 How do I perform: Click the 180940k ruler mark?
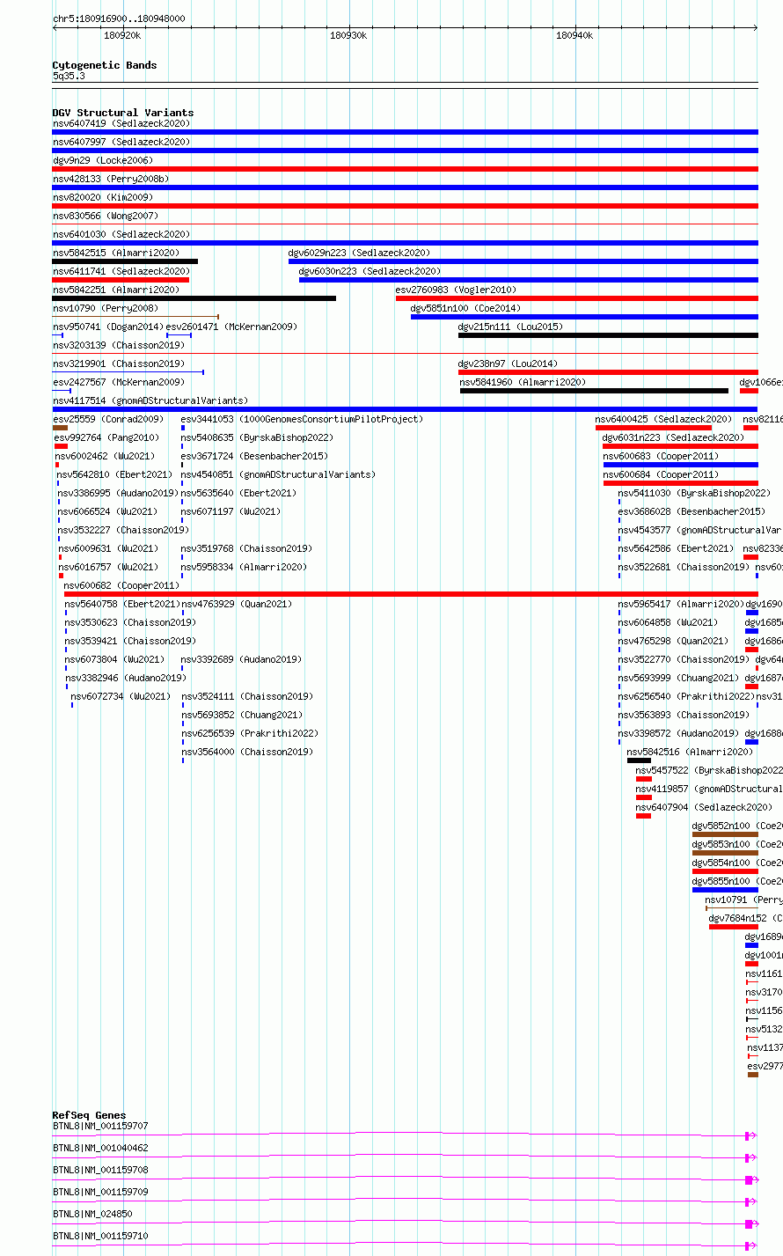click(x=574, y=35)
